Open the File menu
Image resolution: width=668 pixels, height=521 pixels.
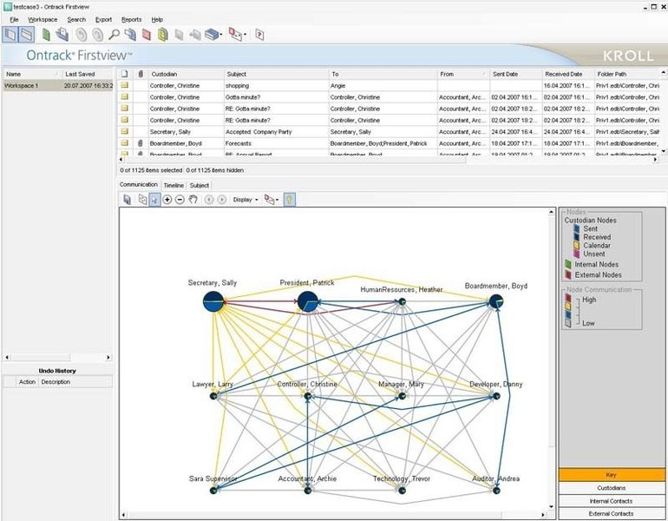tap(14, 20)
